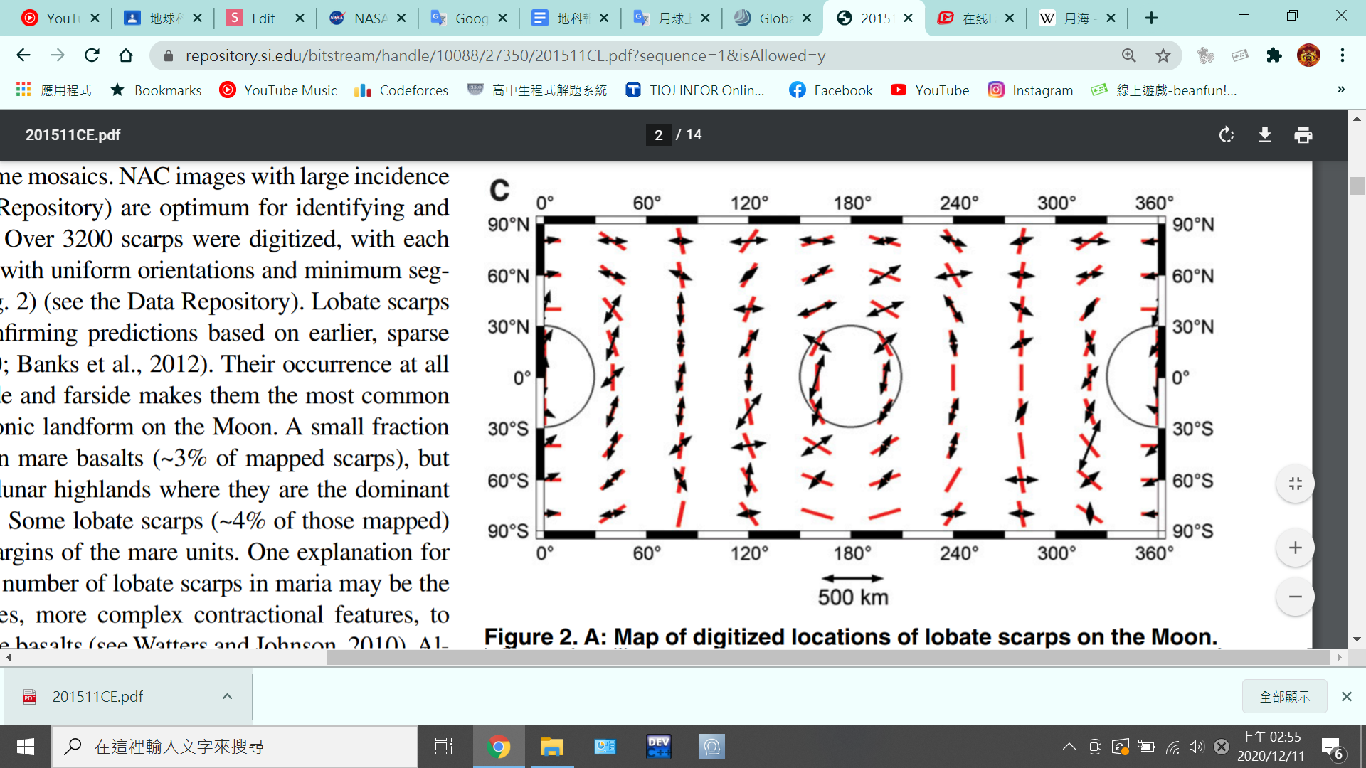Open the Chrome Extensions puzzle icon
The image size is (1366, 768).
(1274, 55)
